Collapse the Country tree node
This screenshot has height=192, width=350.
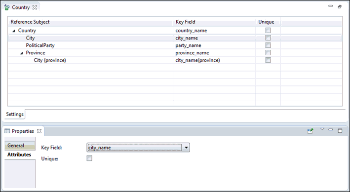(x=14, y=31)
